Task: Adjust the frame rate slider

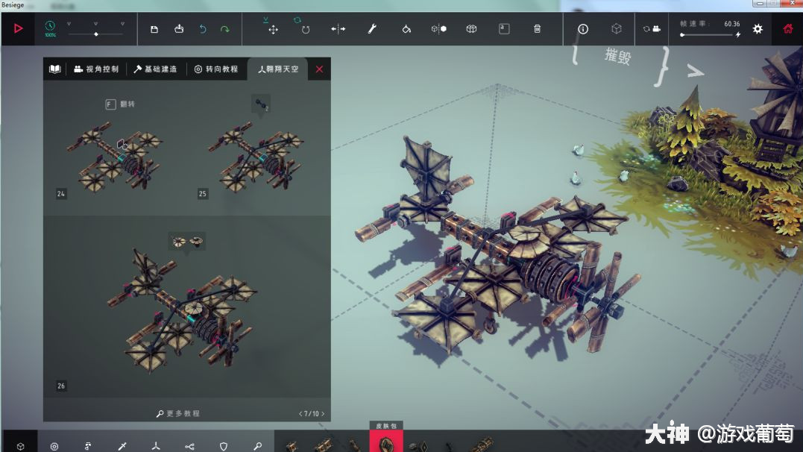Action: (x=707, y=35)
